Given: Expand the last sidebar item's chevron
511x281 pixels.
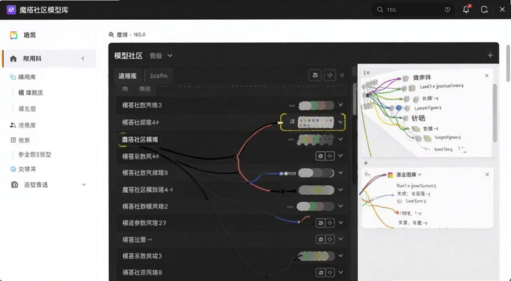Looking at the screenshot, I should click(x=84, y=185).
